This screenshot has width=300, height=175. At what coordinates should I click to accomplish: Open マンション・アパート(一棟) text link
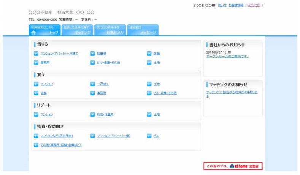click(113, 136)
